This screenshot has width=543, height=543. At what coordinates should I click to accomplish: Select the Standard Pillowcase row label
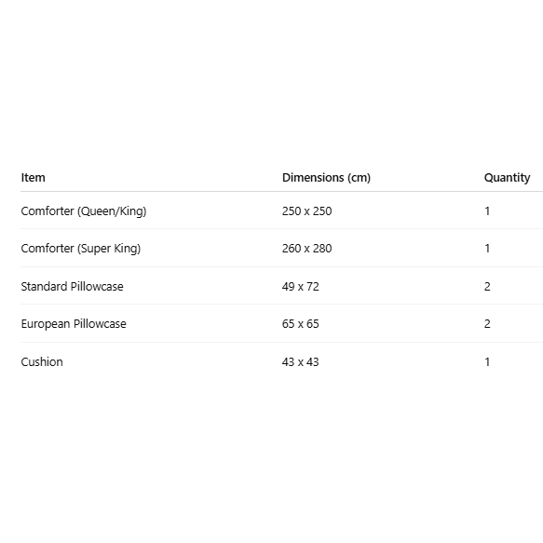pyautogui.click(x=72, y=286)
